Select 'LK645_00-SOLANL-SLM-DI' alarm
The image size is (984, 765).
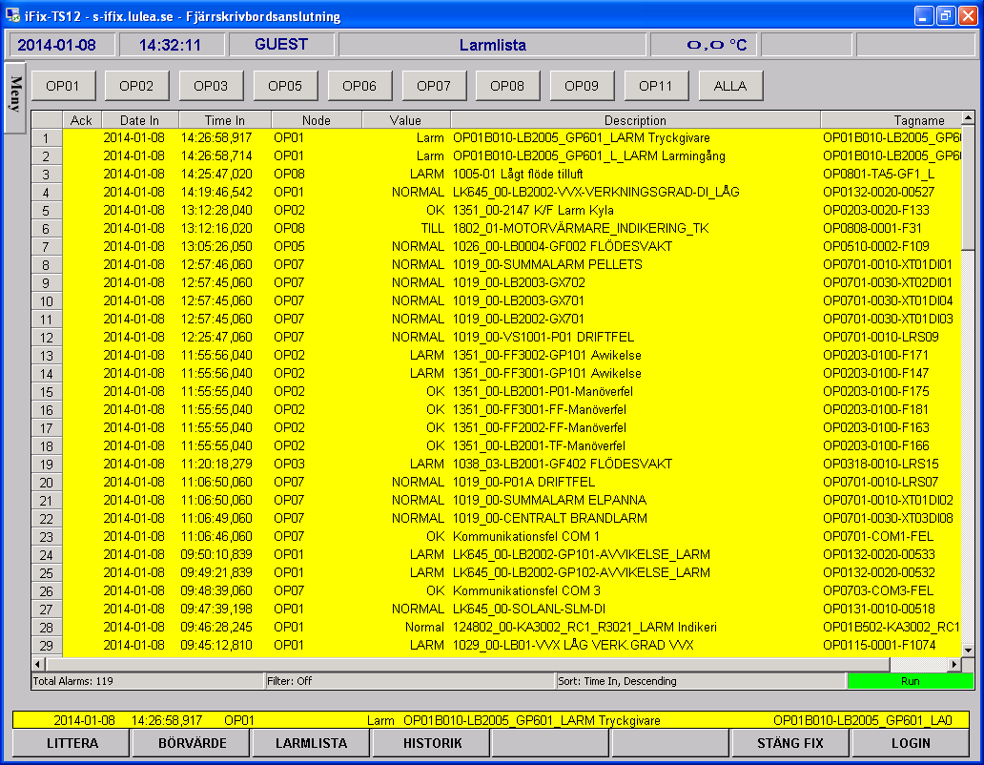coord(496,609)
